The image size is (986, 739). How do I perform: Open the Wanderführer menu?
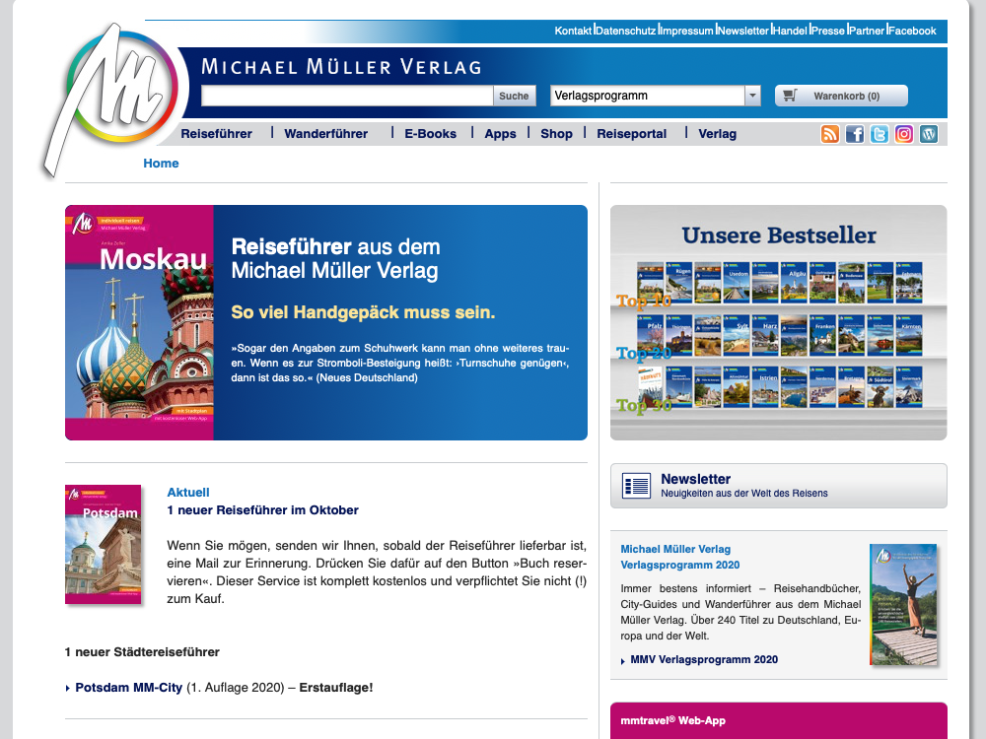click(x=325, y=133)
